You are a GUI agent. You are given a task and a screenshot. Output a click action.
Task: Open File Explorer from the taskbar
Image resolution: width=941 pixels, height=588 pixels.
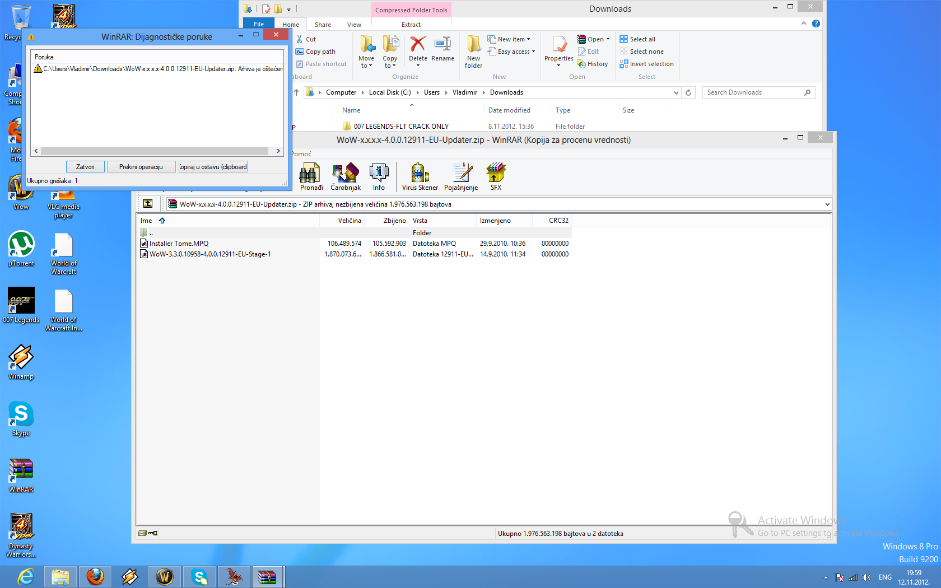point(60,577)
